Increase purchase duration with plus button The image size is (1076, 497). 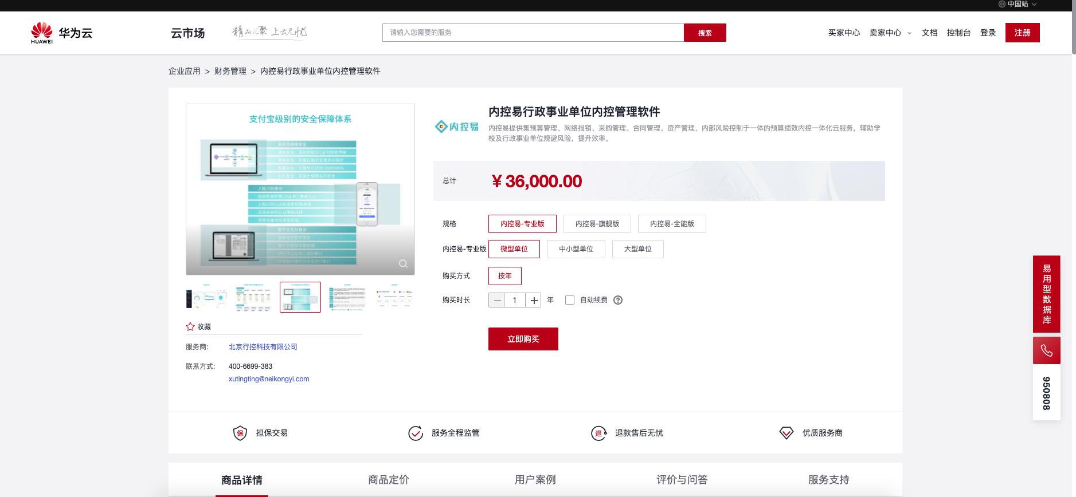534,300
